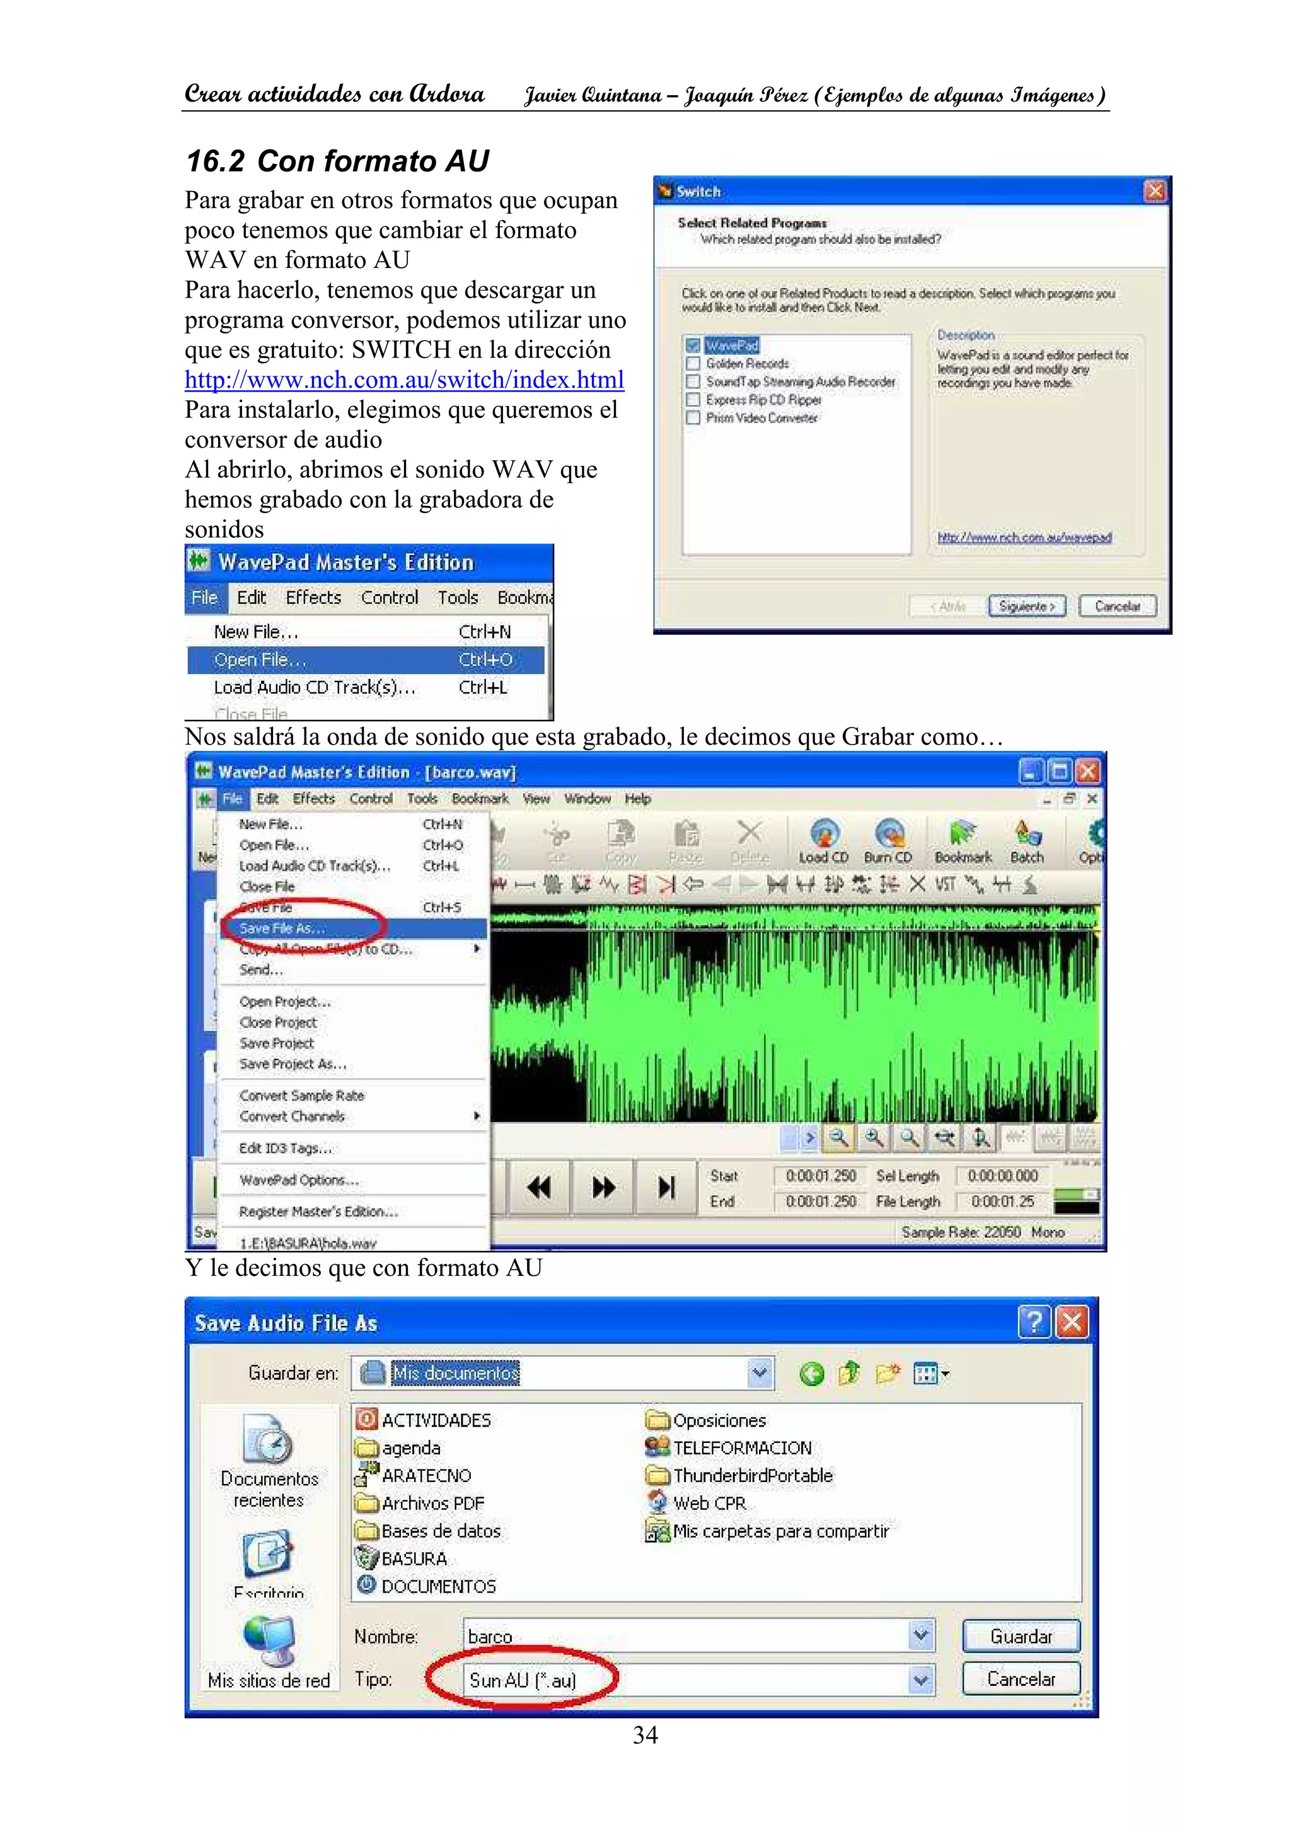The image size is (1291, 1827).
Task: Check the Golden Records checkbox
Action: click(693, 364)
